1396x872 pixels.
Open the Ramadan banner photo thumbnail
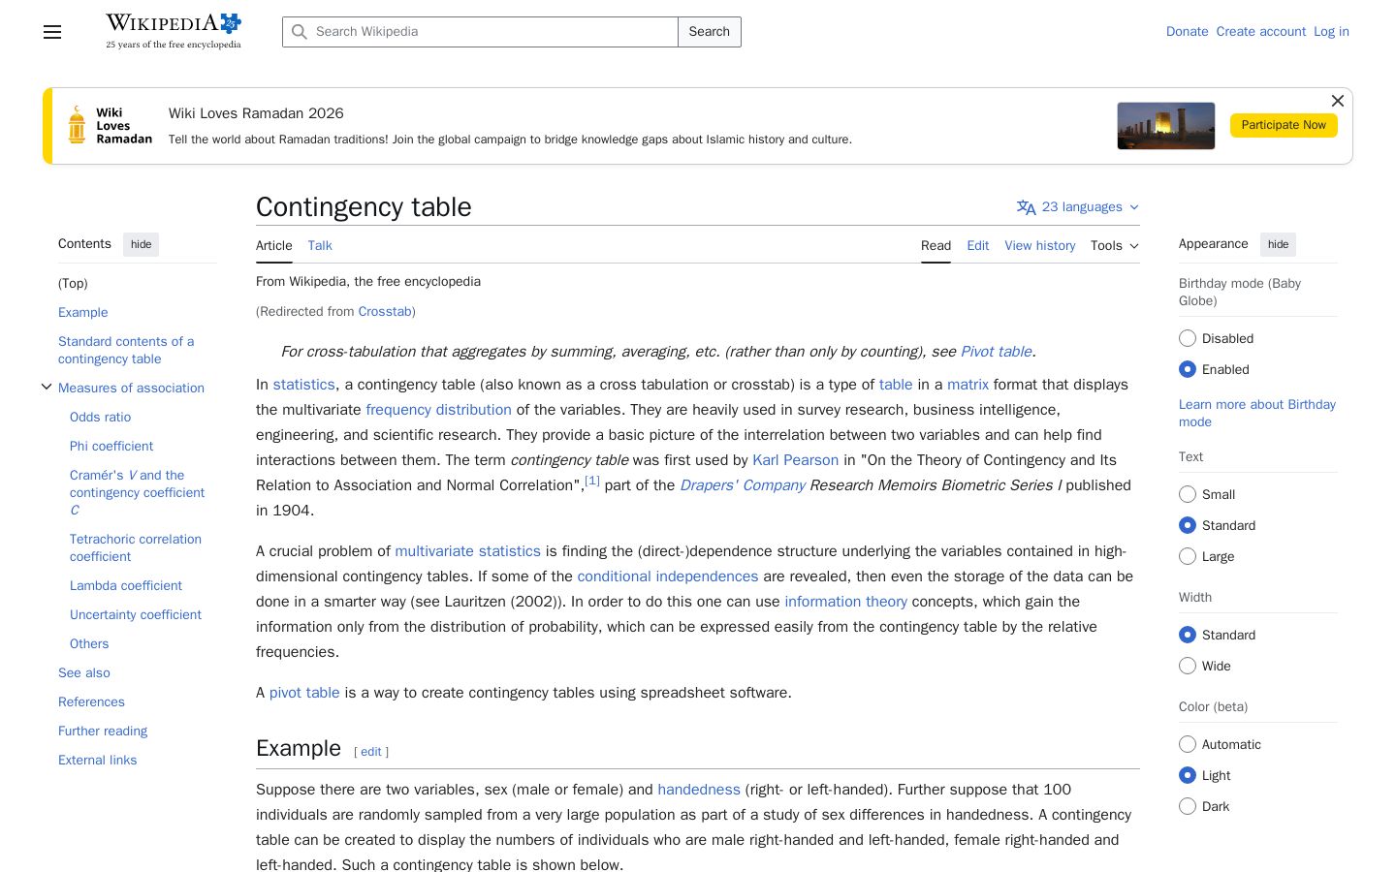coord(1165,126)
